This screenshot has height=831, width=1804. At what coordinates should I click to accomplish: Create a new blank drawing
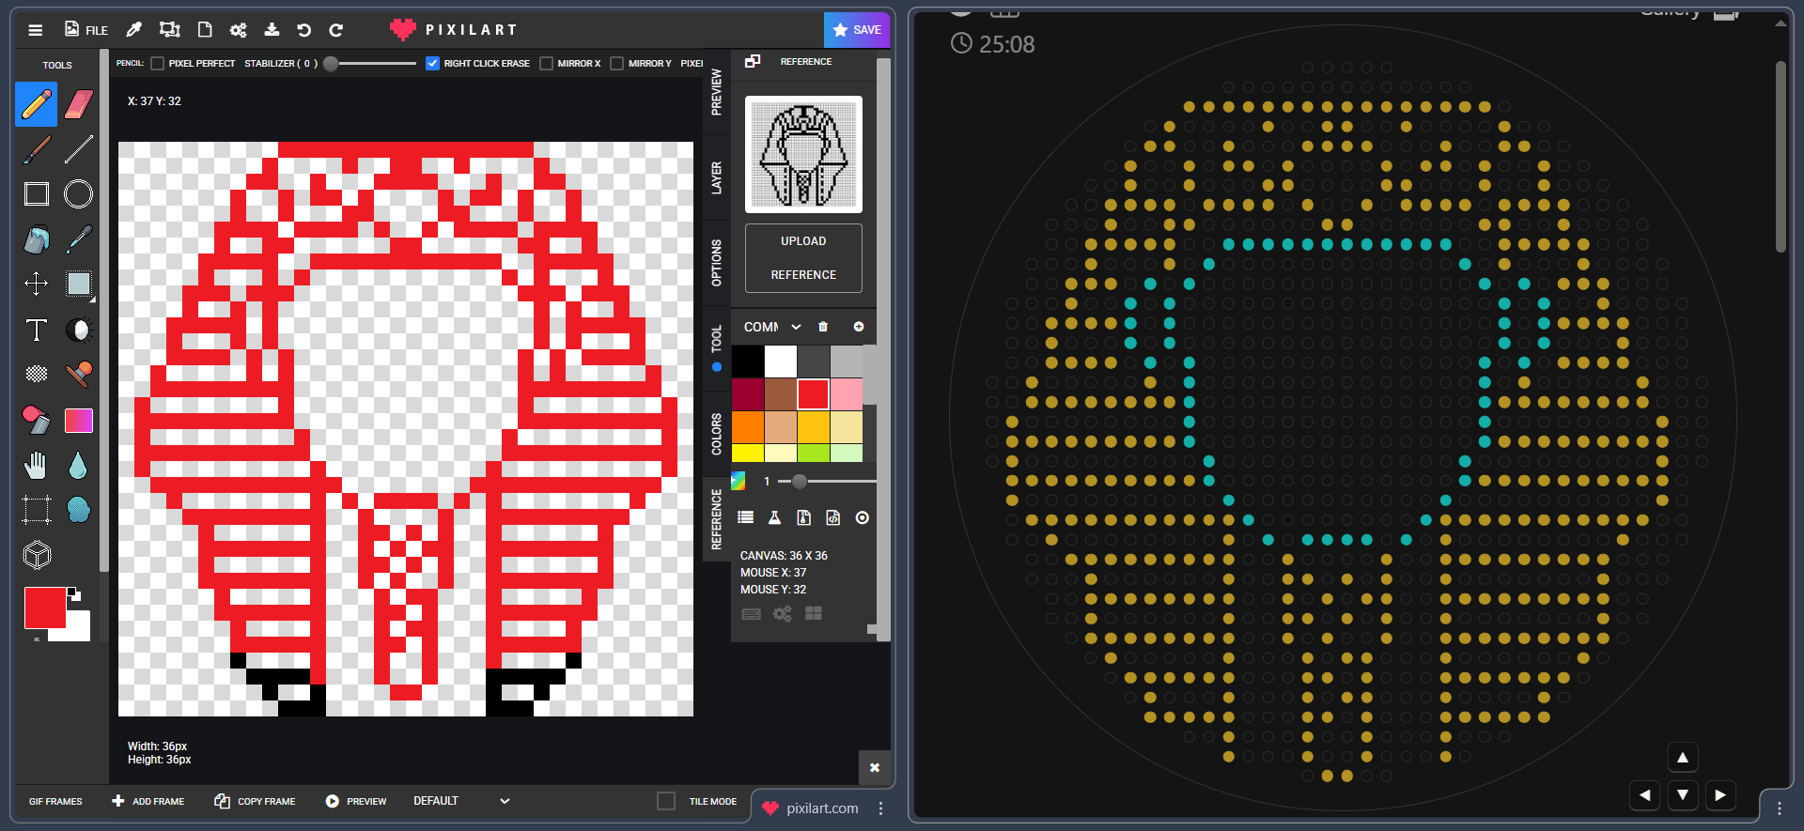pos(205,30)
